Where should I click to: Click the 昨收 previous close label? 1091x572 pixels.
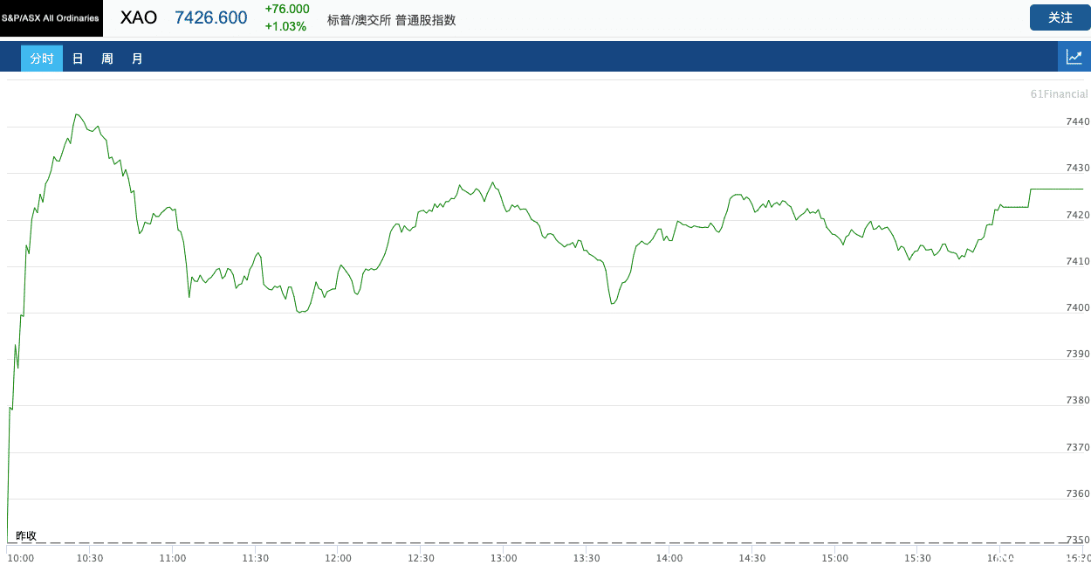tap(26, 535)
